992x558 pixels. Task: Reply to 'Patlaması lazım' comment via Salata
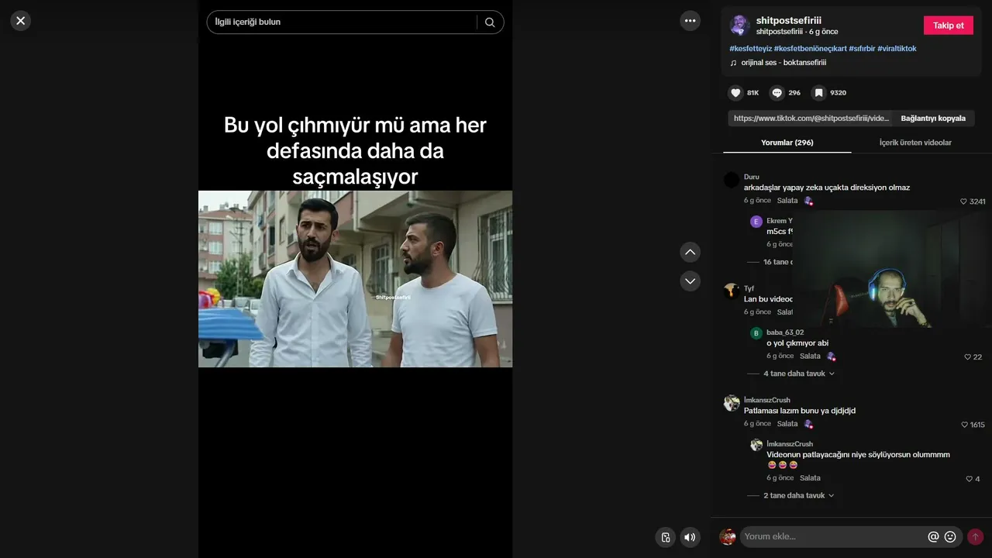pos(787,424)
